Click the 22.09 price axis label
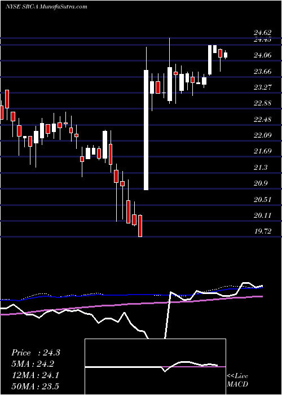282x395 pixels. [263, 135]
